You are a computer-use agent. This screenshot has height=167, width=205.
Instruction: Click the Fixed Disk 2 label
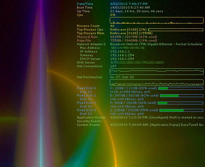tap(86, 103)
